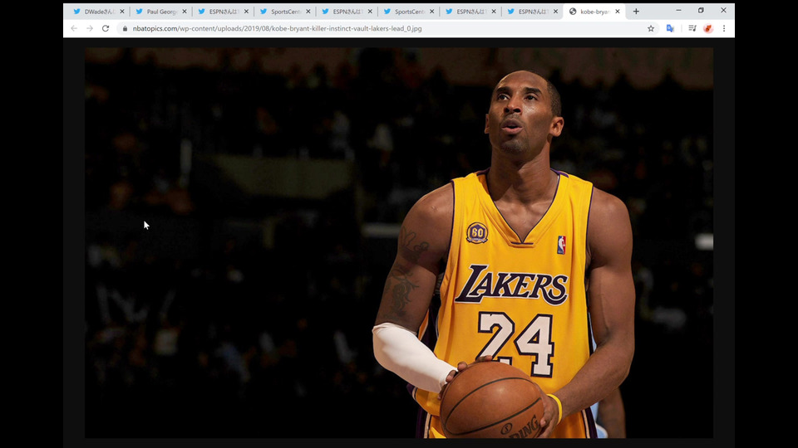
Task: Close the Paul George tab
Action: (x=185, y=12)
